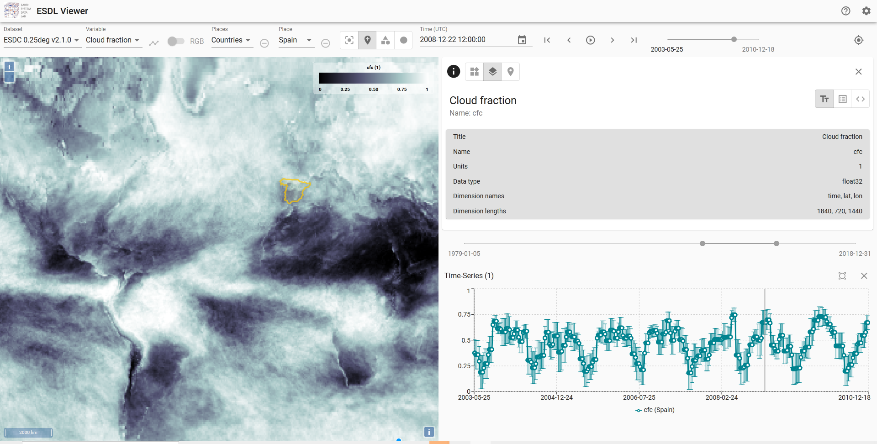877x444 pixels.
Task: Click the 2018-12-31 range end label
Action: pyautogui.click(x=854, y=254)
